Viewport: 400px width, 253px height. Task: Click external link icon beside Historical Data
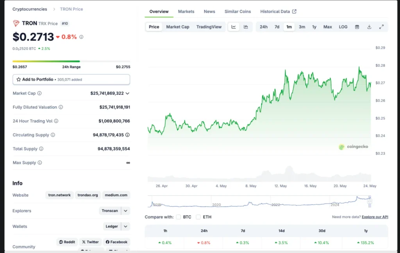click(294, 11)
